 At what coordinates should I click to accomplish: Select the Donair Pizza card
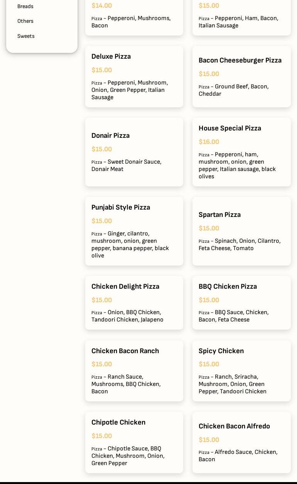(134, 152)
